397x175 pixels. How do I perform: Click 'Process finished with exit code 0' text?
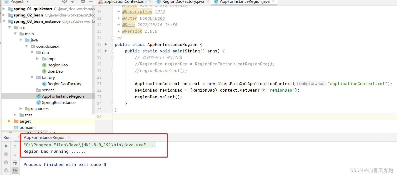(x=65, y=165)
